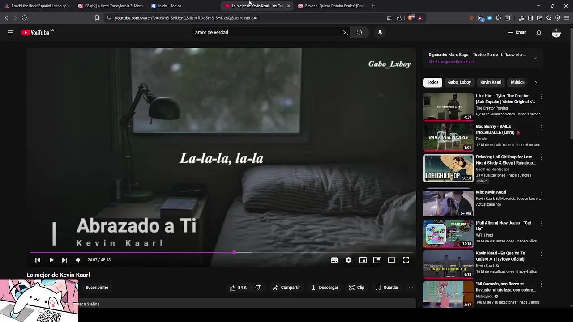
Task: Click the browser address bar URL
Action: point(187,18)
